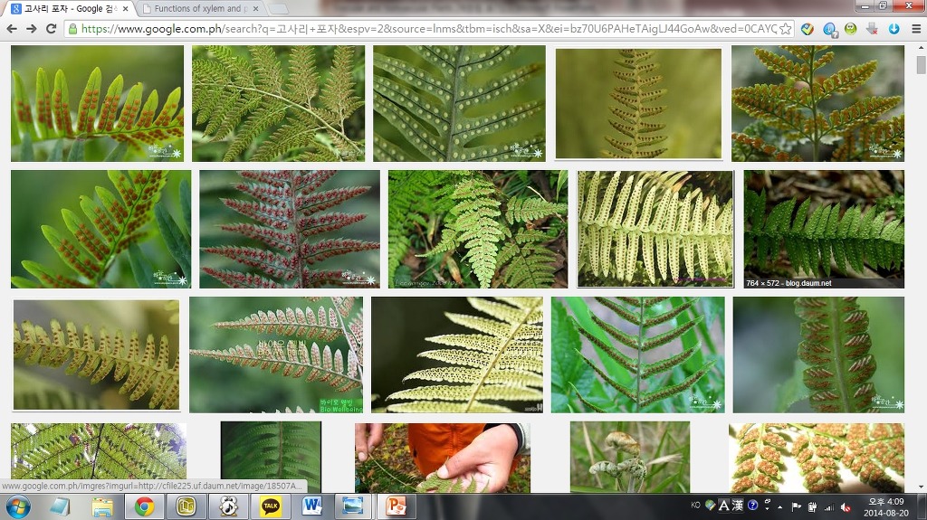This screenshot has height=520, width=927.
Task: Open the alarm clock app in taskbar
Action: [228, 506]
